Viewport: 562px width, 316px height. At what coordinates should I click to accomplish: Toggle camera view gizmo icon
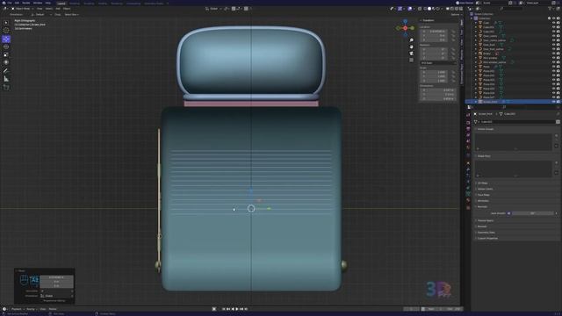click(x=412, y=54)
